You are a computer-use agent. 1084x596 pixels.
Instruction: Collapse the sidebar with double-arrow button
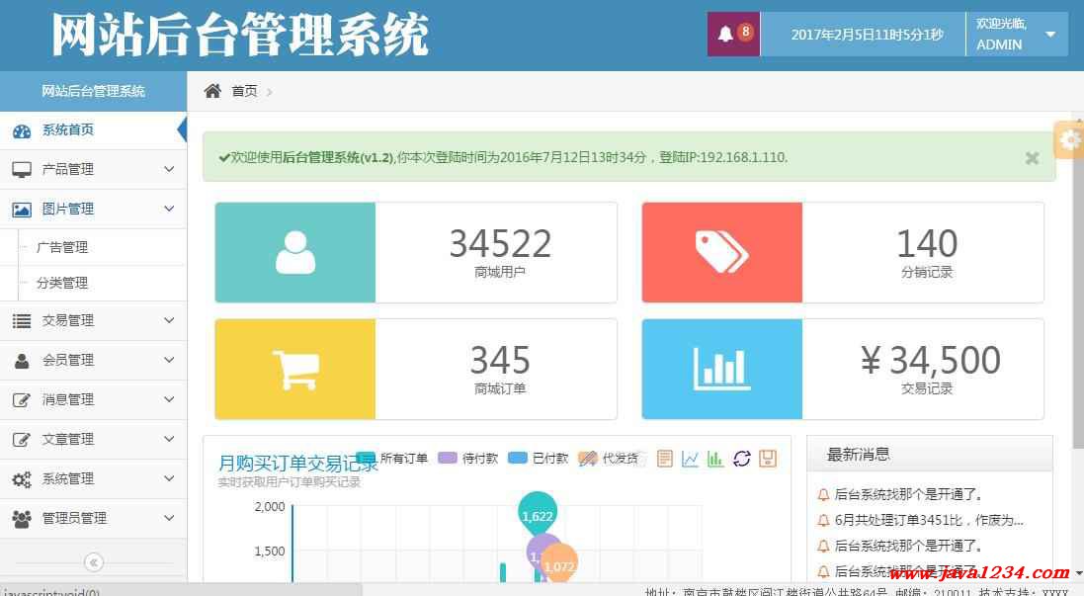point(94,562)
